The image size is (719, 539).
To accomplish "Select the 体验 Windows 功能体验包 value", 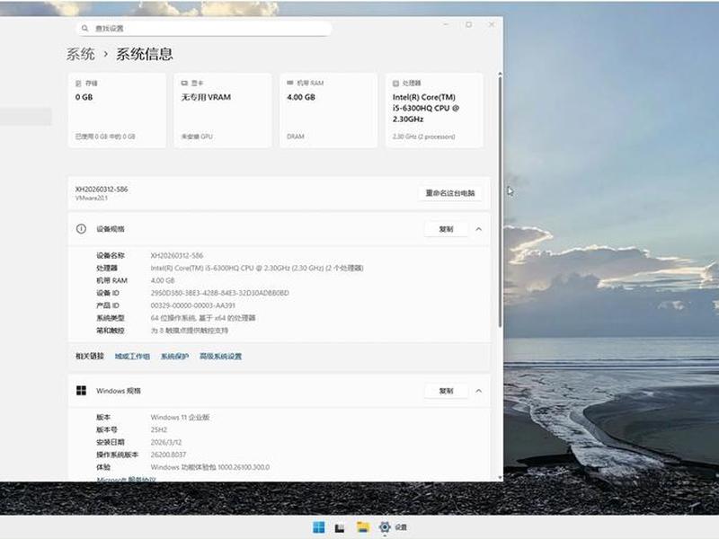I will click(210, 467).
